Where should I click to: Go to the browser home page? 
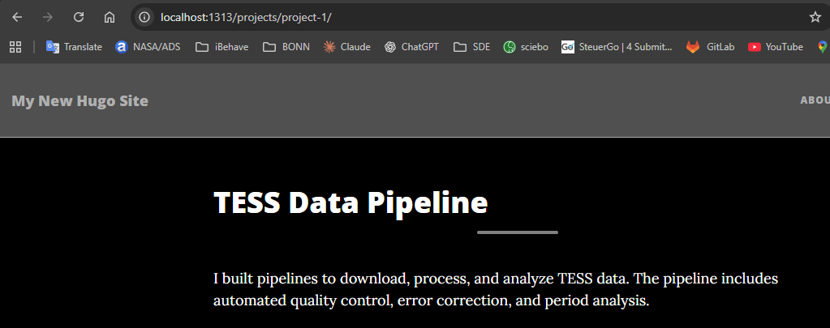(x=110, y=17)
